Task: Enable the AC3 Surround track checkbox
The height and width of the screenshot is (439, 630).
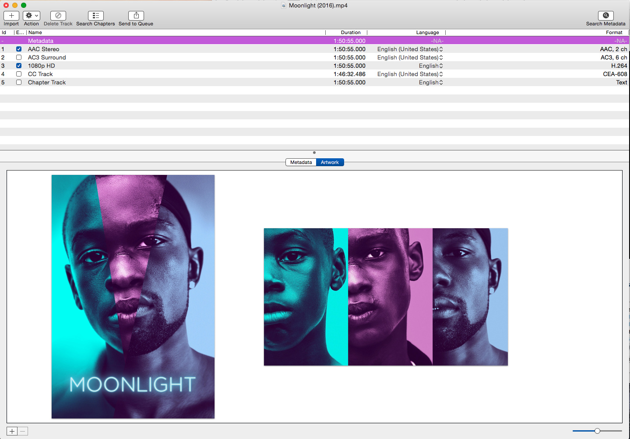Action: click(x=19, y=57)
